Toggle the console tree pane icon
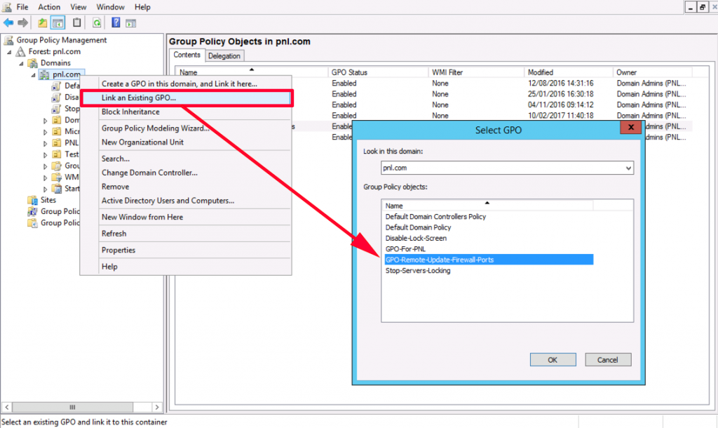The height and width of the screenshot is (428, 718). click(57, 22)
